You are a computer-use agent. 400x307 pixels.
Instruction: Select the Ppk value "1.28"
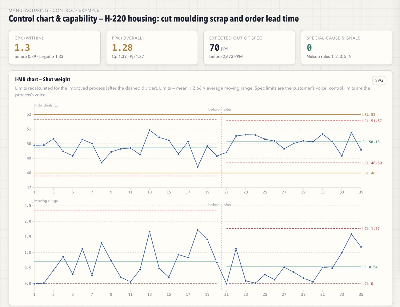[122, 48]
